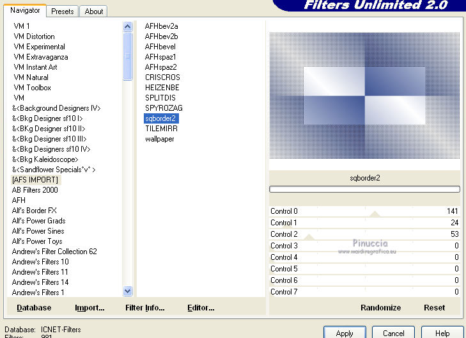Click the Cancel button

pos(393,333)
